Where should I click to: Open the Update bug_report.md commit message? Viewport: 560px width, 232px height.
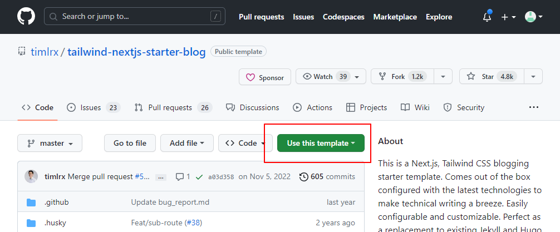170,203
